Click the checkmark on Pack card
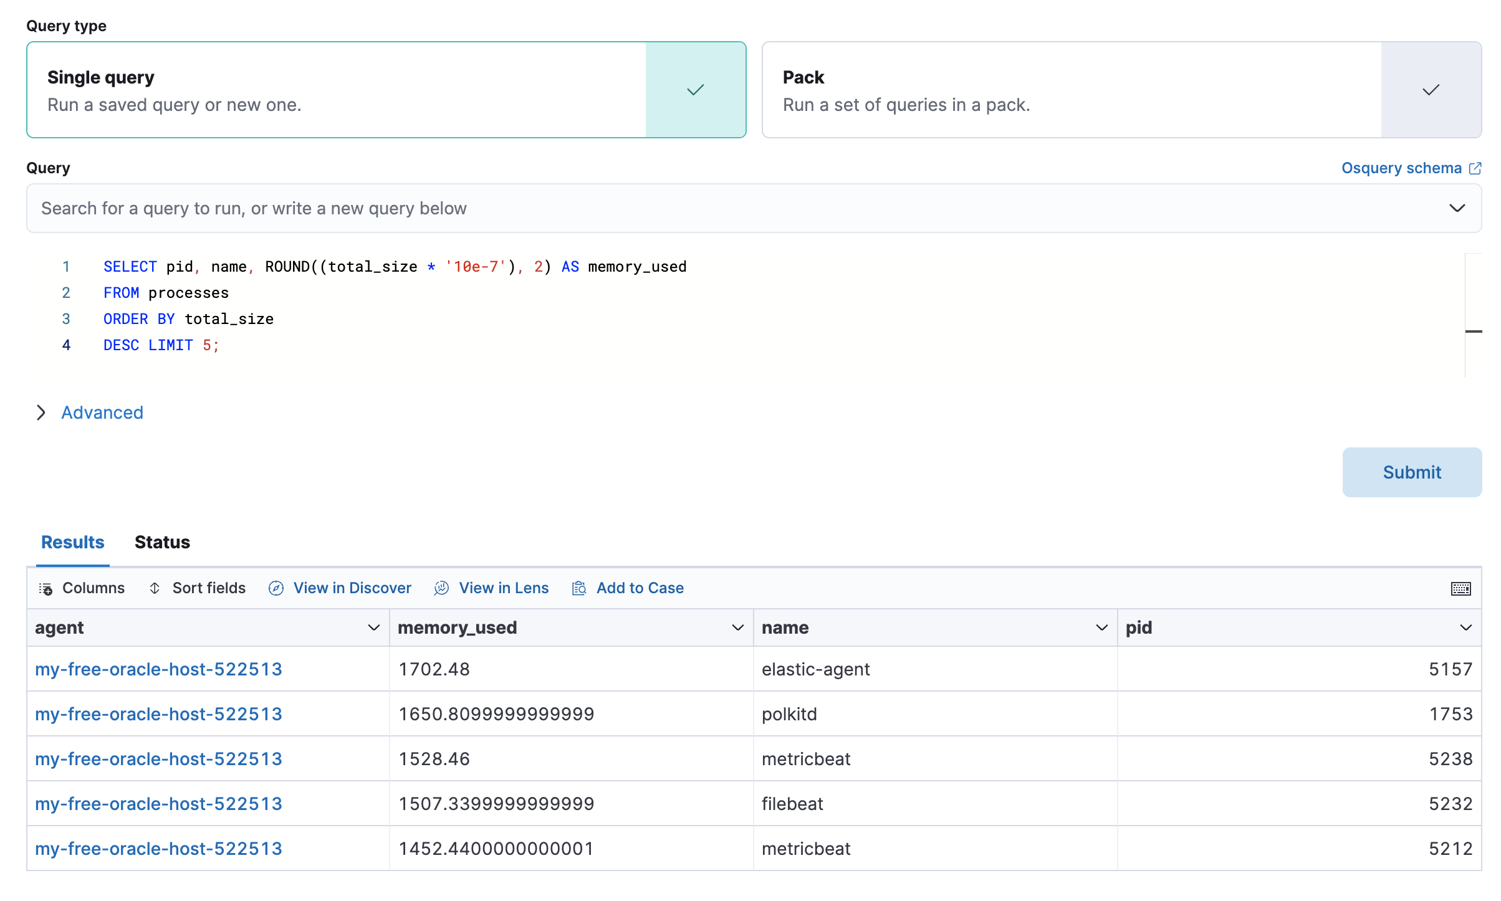Image resolution: width=1501 pixels, height=901 pixels. (x=1431, y=90)
